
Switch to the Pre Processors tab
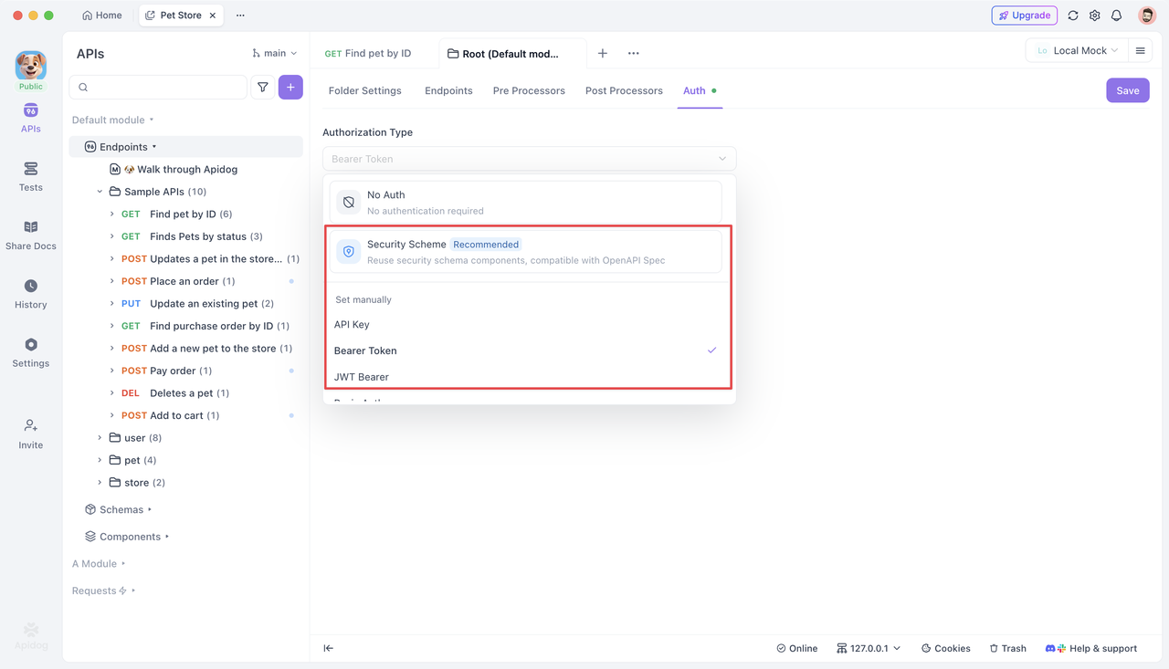click(529, 90)
